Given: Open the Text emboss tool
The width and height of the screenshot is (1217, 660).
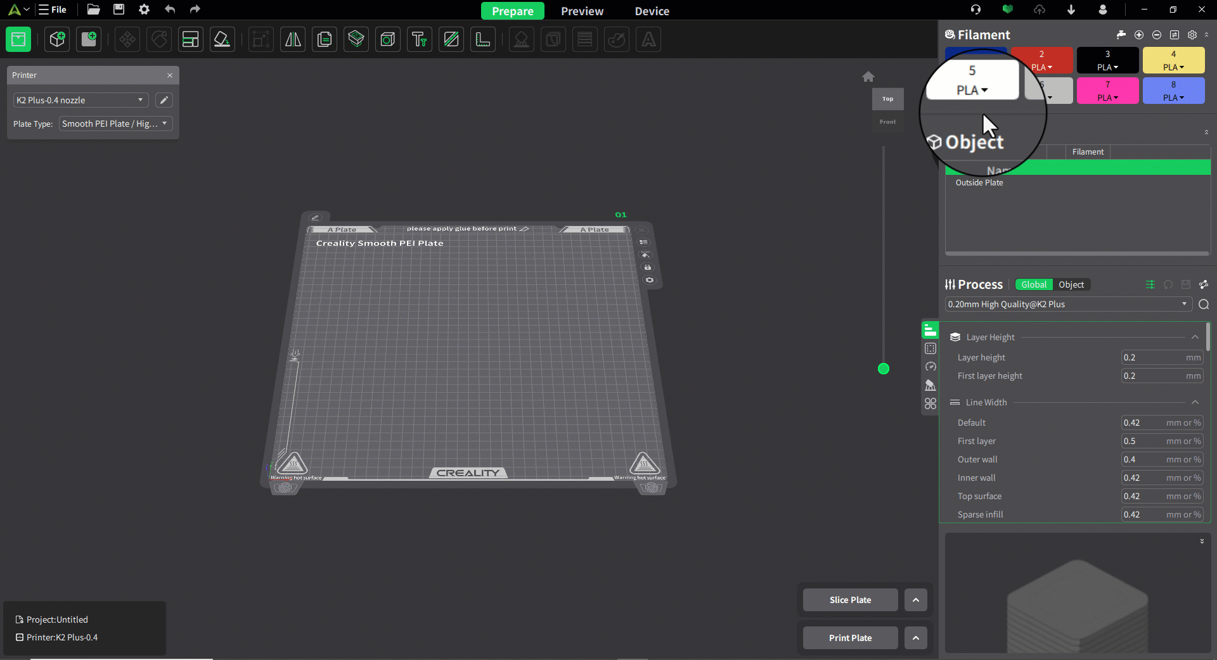Looking at the screenshot, I should coord(420,39).
